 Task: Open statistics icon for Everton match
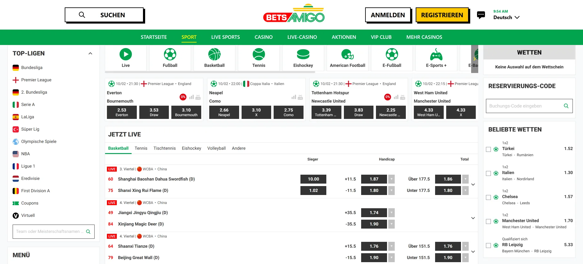pyautogui.click(x=191, y=97)
